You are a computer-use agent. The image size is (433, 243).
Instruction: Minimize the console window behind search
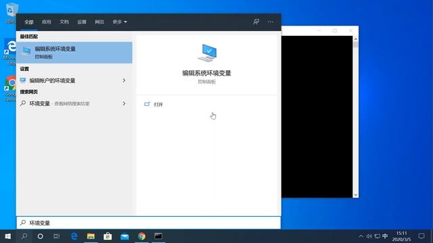[x=319, y=30]
